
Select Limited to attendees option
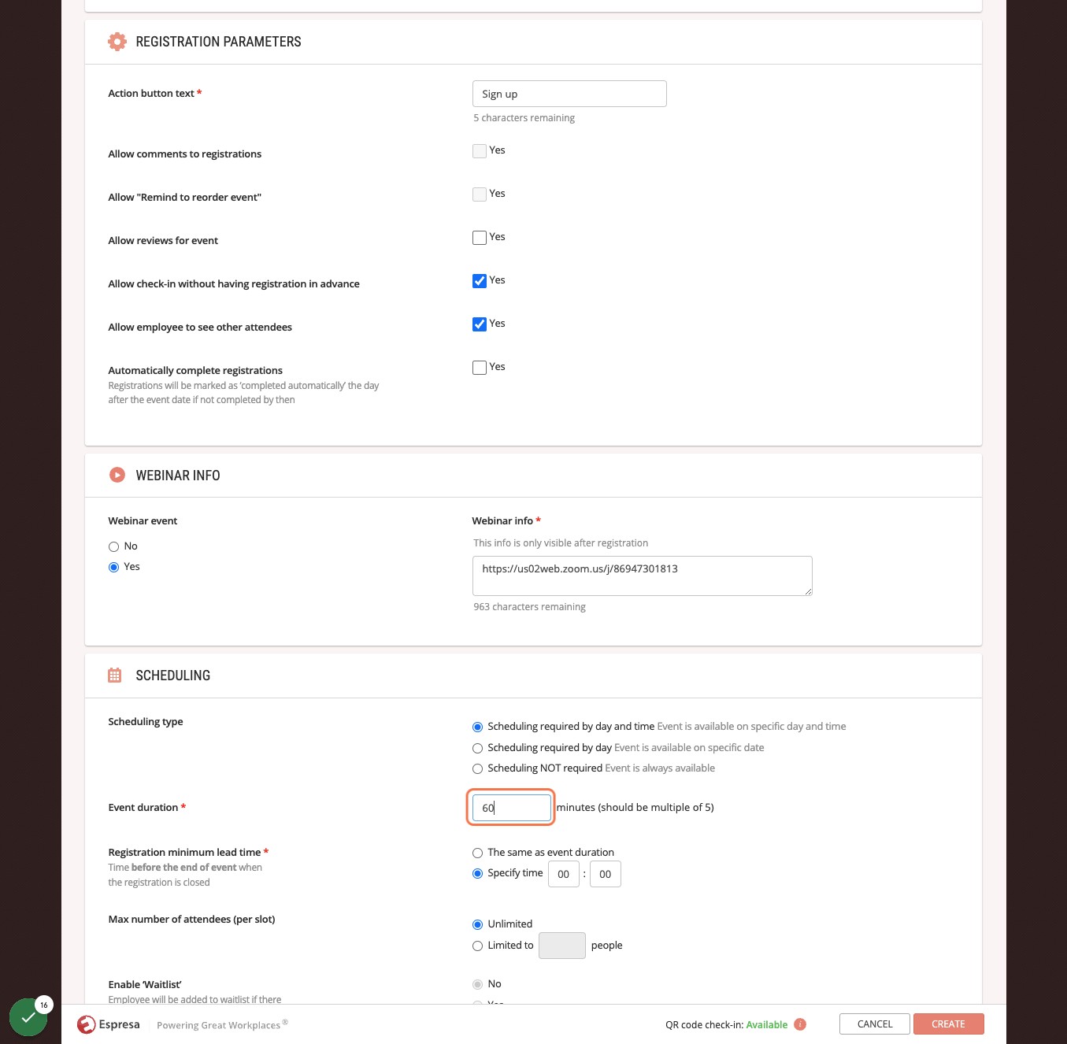477,946
